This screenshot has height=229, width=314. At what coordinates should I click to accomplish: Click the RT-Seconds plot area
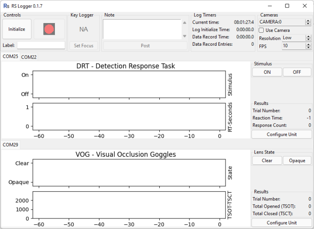point(129,117)
